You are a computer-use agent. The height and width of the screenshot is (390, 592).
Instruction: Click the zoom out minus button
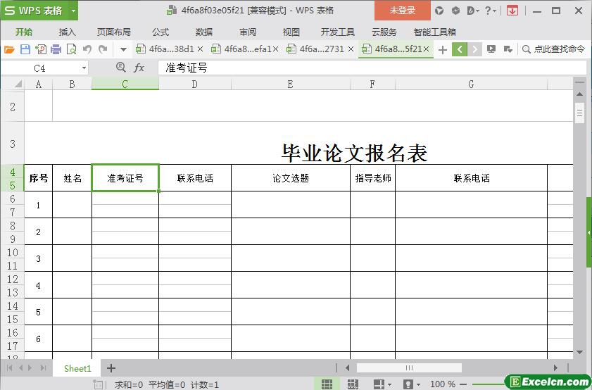point(464,384)
